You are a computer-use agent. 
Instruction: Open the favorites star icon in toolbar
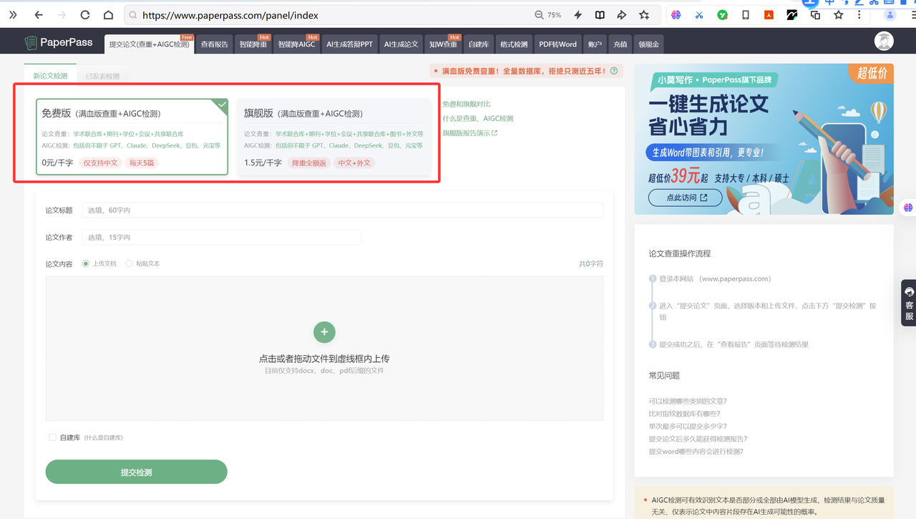[839, 15]
